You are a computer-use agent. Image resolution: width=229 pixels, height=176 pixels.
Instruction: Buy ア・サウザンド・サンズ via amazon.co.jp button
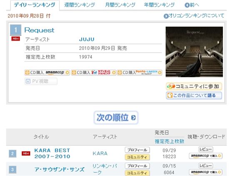coord(206,172)
